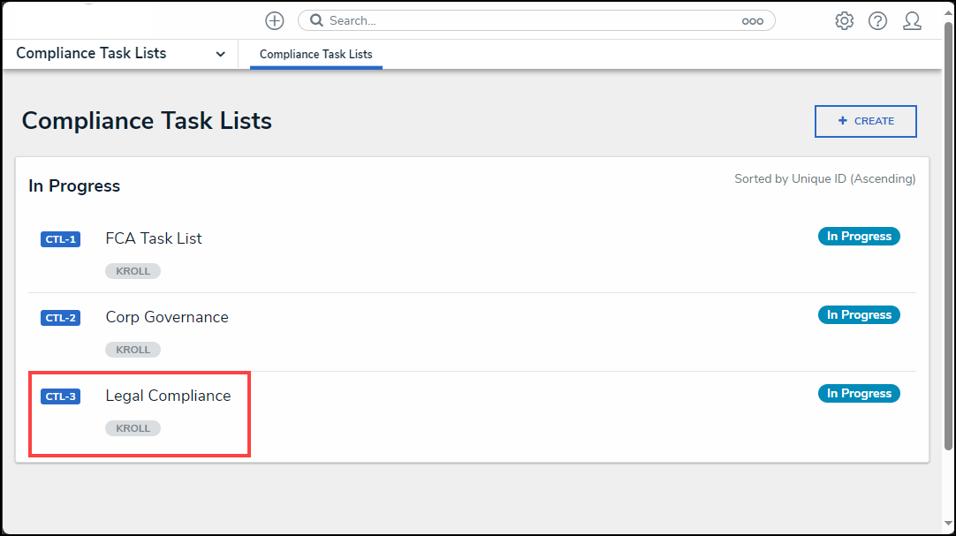Click In Progress status of Legal Compliance

pos(859,394)
